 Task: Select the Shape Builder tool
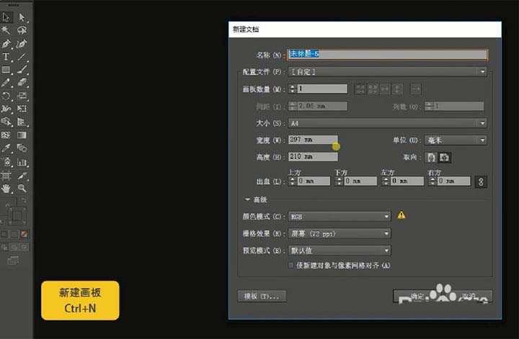[x=6, y=122]
